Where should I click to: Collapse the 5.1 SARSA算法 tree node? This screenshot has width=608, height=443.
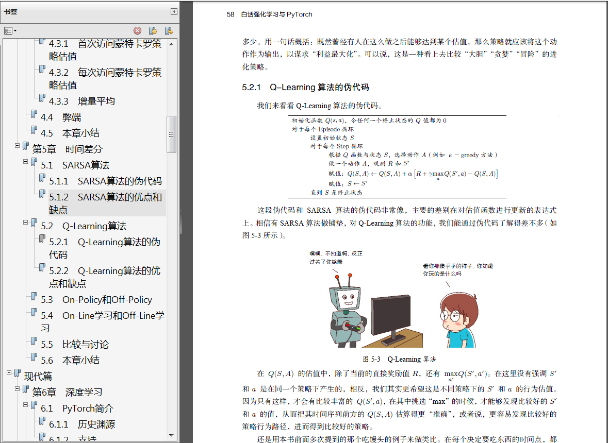(x=26, y=161)
